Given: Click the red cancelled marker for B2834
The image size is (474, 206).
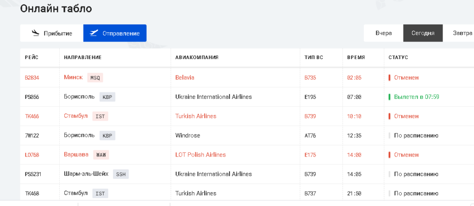Looking at the screenshot, I should [x=389, y=78].
